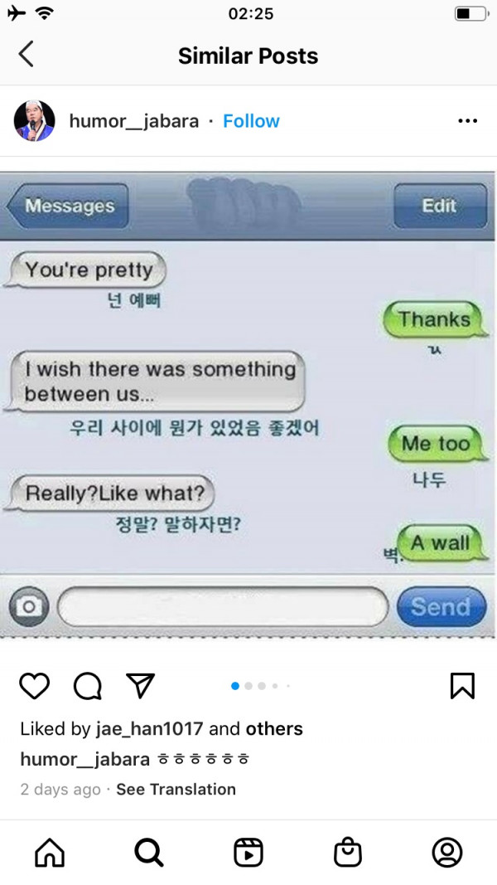Tap the back arrow icon
This screenshot has height=885, width=497.
tap(26, 55)
